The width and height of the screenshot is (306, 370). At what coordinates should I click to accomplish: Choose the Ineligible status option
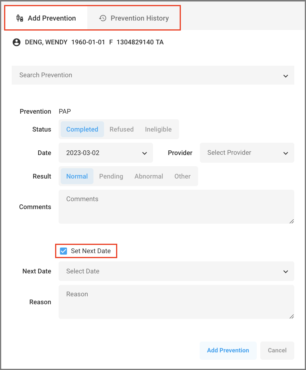click(x=158, y=129)
